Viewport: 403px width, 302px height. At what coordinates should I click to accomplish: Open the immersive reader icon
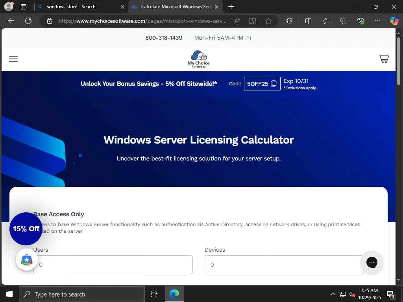click(253, 21)
